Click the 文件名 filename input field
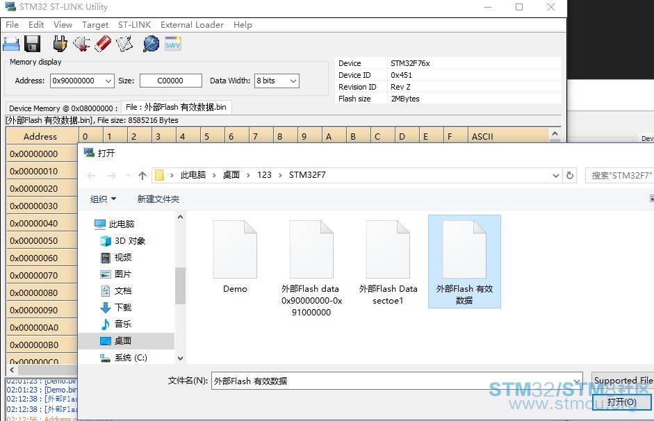The height and width of the screenshot is (421, 654). click(x=397, y=381)
